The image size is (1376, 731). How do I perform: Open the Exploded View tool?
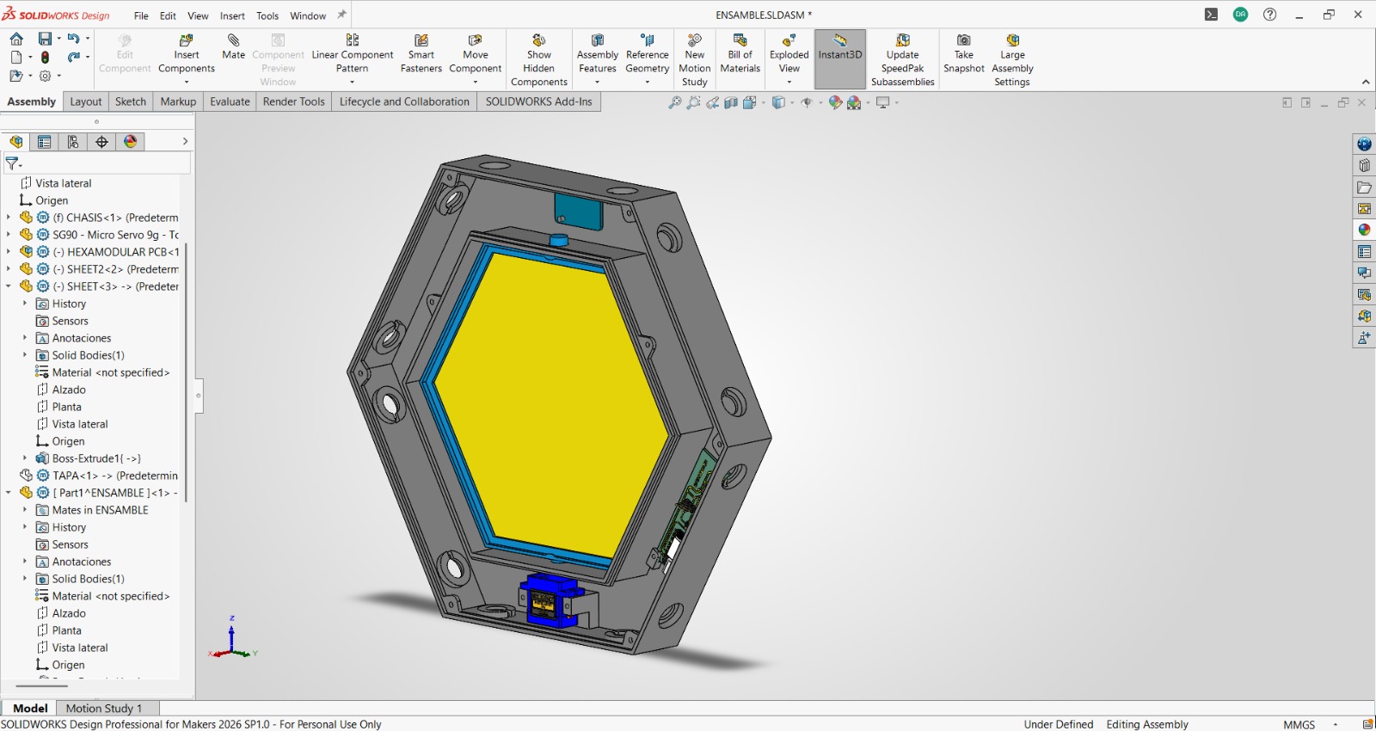tap(789, 53)
